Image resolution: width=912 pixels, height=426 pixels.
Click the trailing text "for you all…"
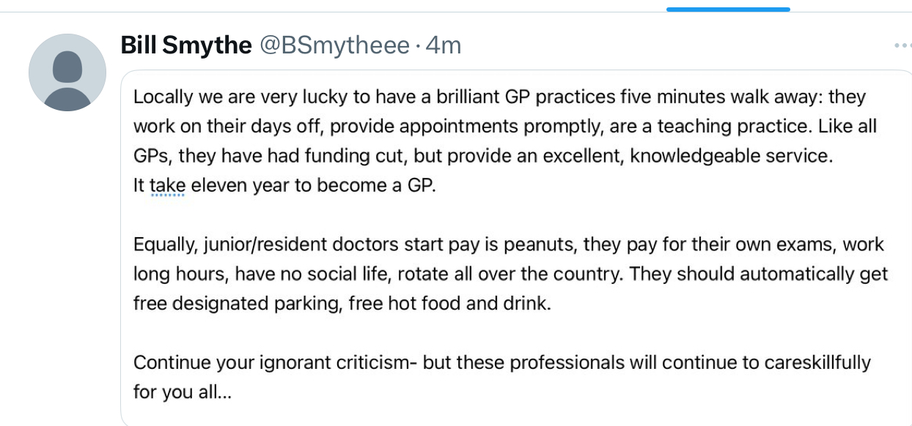click(182, 392)
